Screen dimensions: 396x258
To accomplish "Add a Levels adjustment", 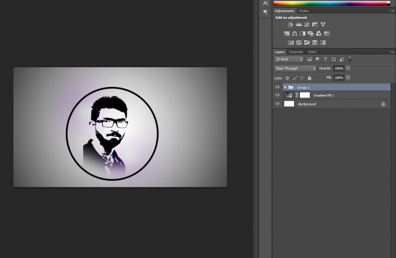I will pyautogui.click(x=299, y=25).
